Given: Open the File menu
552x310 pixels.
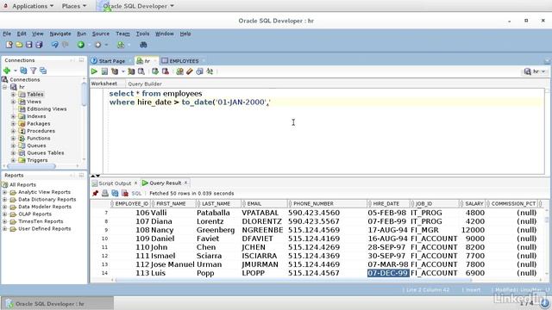Looking at the screenshot, I should (7, 34).
